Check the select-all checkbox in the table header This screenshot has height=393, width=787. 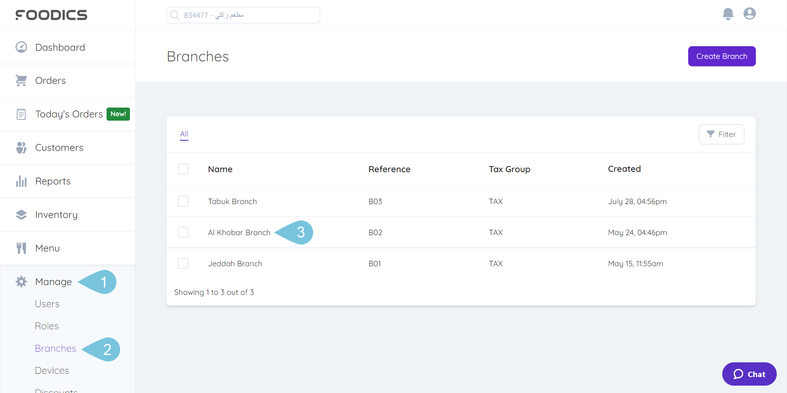[183, 168]
